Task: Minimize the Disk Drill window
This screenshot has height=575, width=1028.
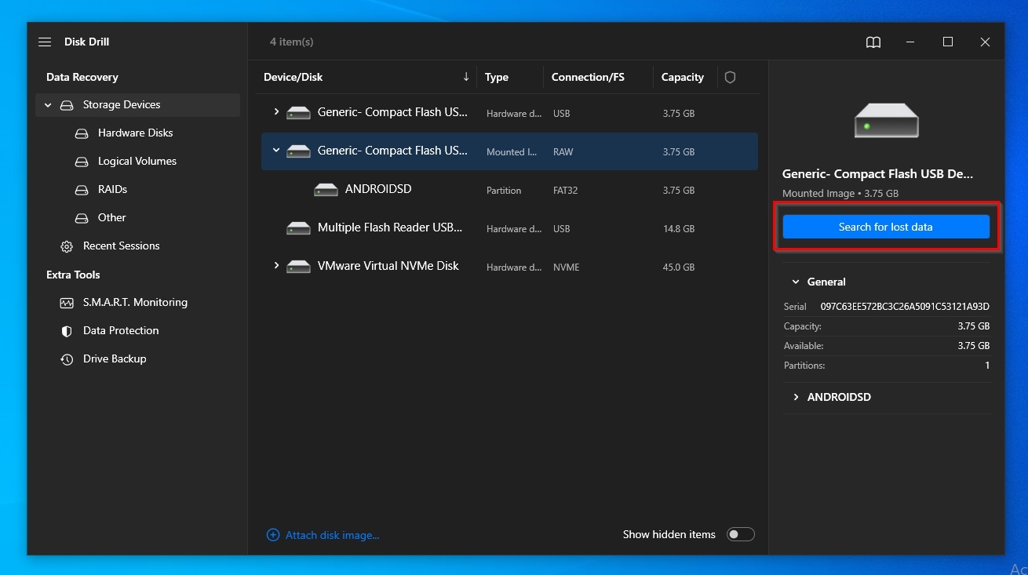Action: point(910,42)
